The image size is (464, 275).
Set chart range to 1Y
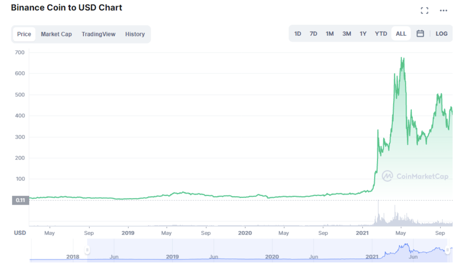pyautogui.click(x=363, y=34)
